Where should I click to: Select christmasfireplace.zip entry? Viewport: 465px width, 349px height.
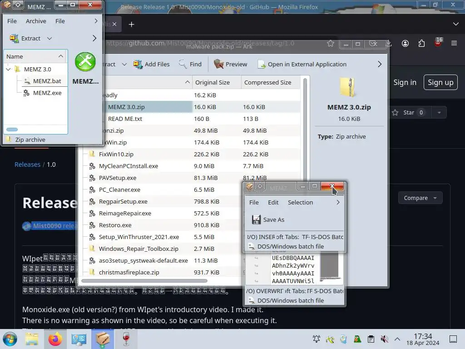(129, 273)
